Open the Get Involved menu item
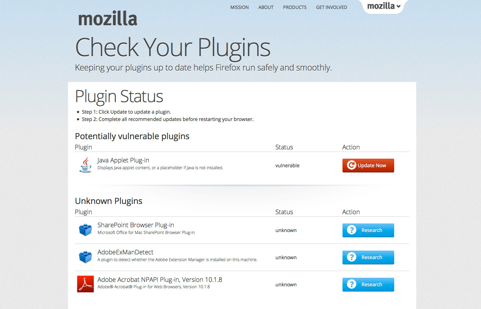 click(331, 7)
